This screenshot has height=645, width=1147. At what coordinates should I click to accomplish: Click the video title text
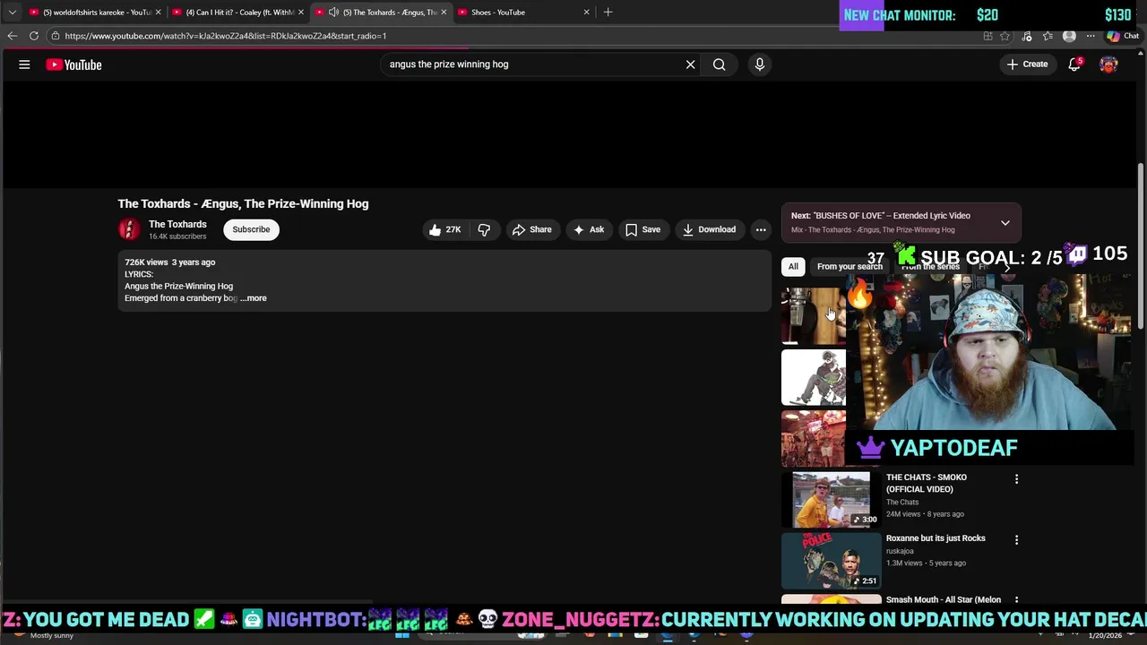tap(243, 204)
